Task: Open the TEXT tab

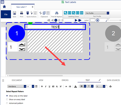Action: click(88, 80)
